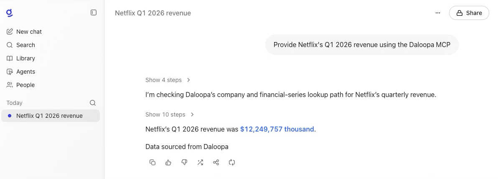This screenshot has height=179, width=498.
Task: Click the $12,249,757 thousand highlighted value
Action: pos(277,129)
